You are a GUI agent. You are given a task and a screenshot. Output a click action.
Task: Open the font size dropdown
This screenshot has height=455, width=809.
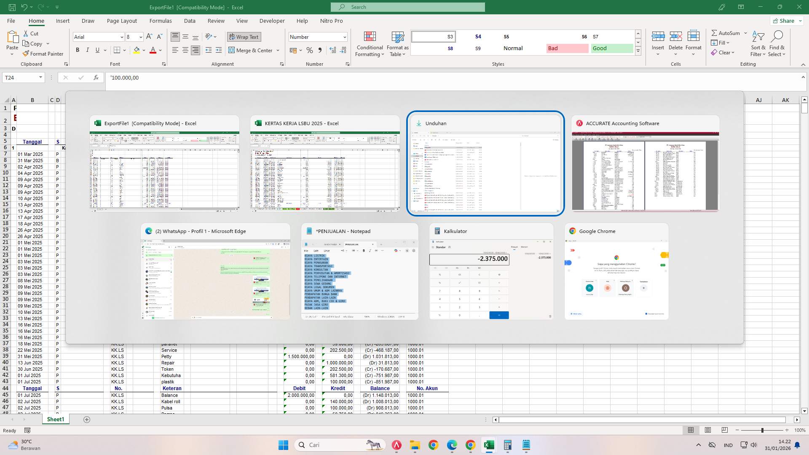pyautogui.click(x=141, y=37)
